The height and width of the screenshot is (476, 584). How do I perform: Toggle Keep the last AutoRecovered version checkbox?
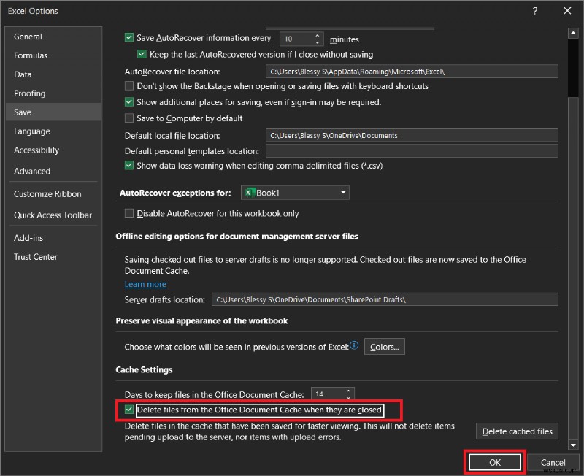pyautogui.click(x=142, y=54)
